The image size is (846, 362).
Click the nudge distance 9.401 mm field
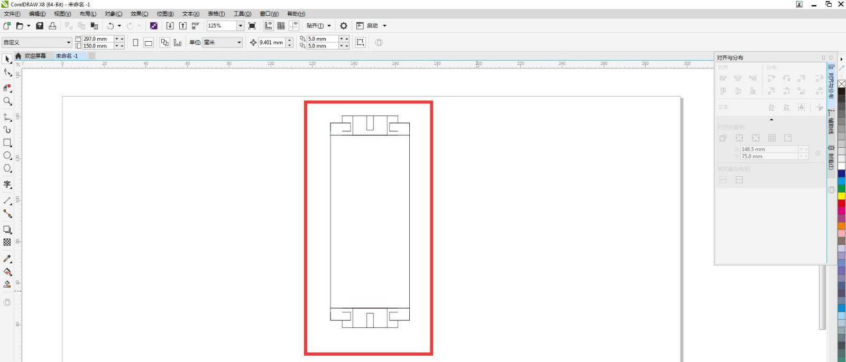271,43
